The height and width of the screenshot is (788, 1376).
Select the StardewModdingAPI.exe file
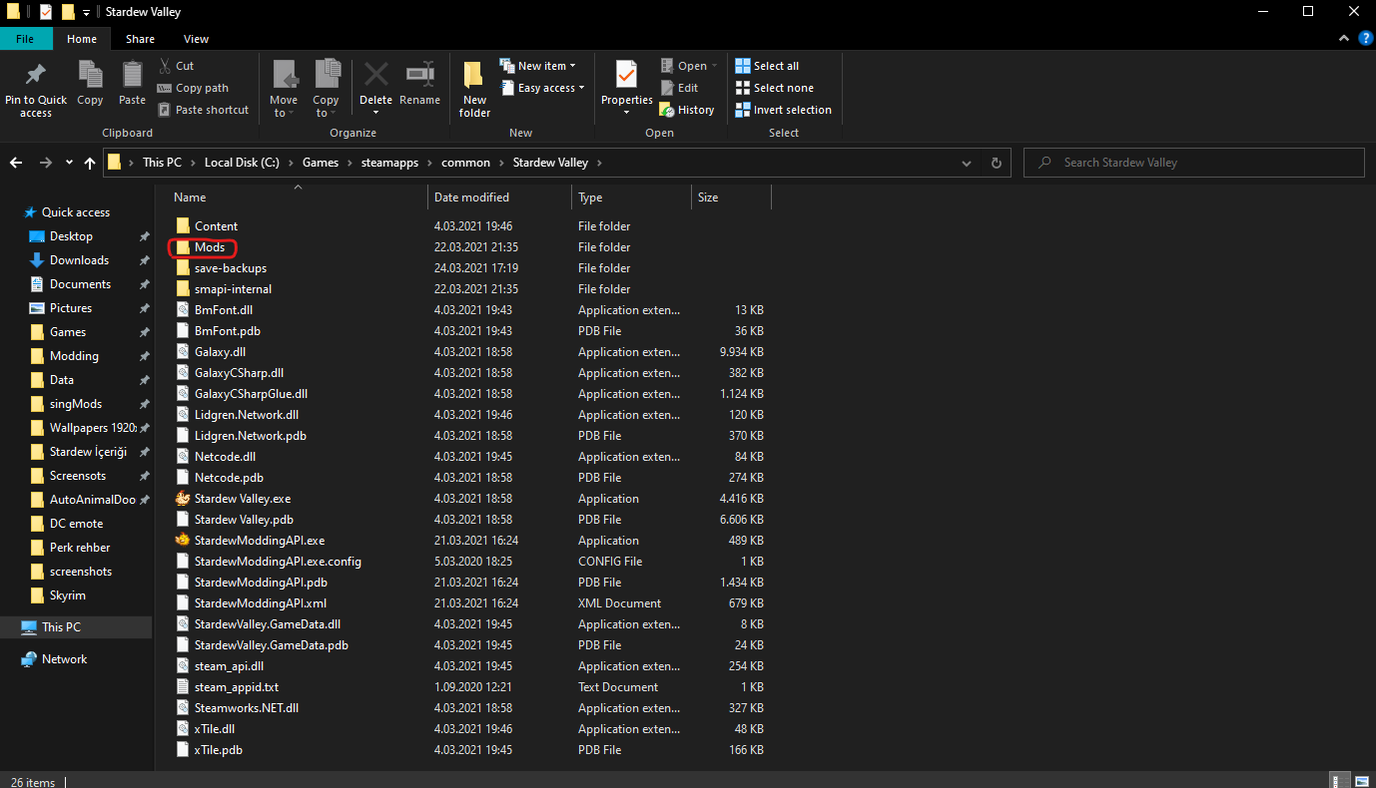[259, 541]
